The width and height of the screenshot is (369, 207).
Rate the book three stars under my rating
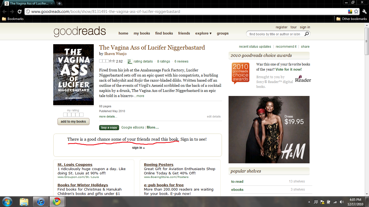73,115
